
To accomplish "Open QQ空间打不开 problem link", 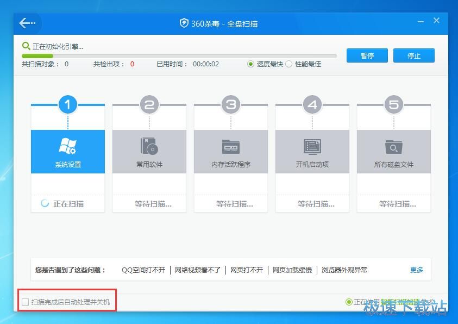I will pos(143,270).
